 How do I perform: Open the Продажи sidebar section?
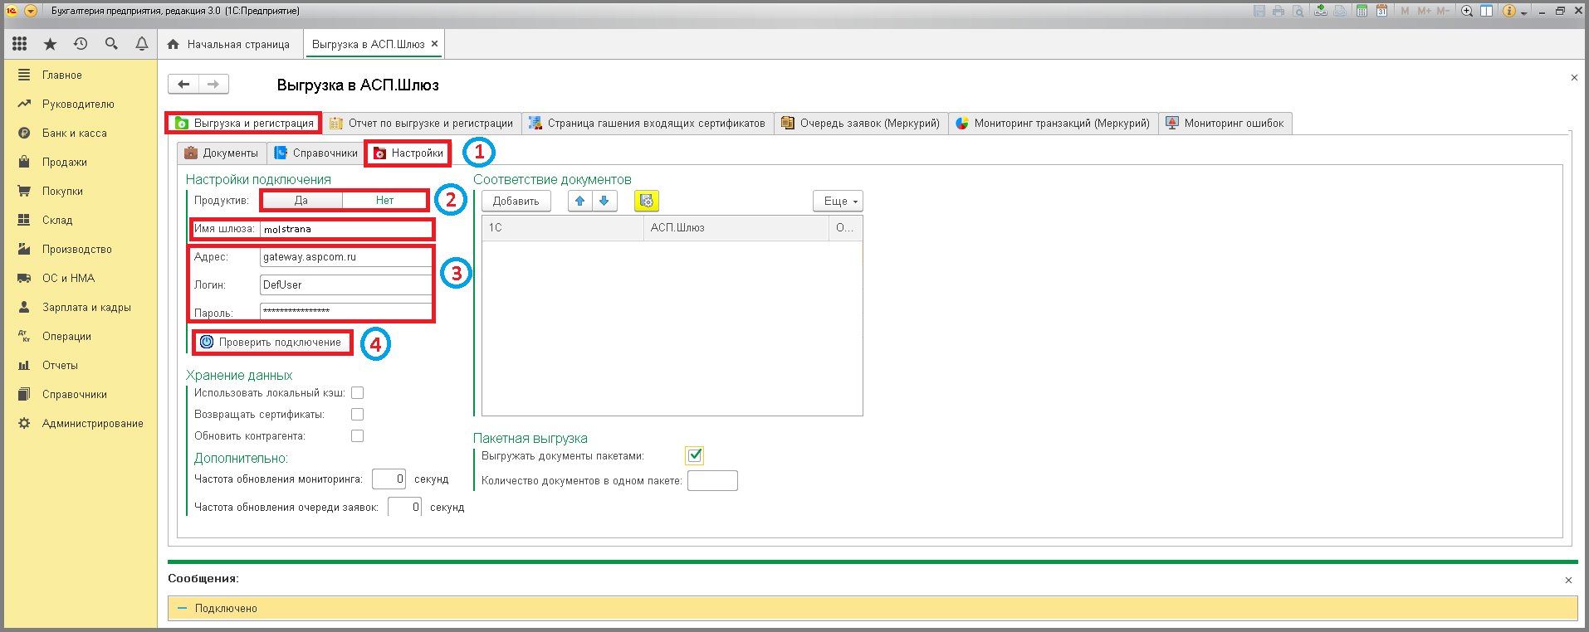click(x=64, y=162)
